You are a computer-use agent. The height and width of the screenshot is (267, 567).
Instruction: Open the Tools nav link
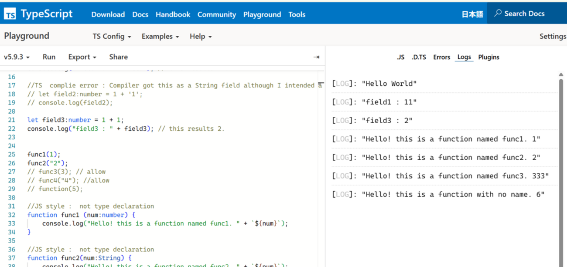297,14
